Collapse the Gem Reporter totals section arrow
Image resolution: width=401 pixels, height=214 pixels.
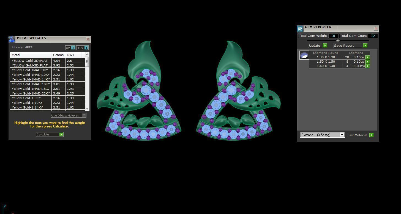(338, 41)
